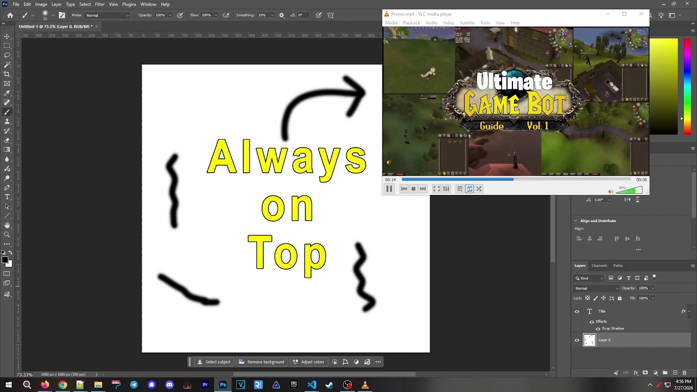This screenshot has width=697, height=392.
Task: Select the Zoom tool
Action: point(7,235)
